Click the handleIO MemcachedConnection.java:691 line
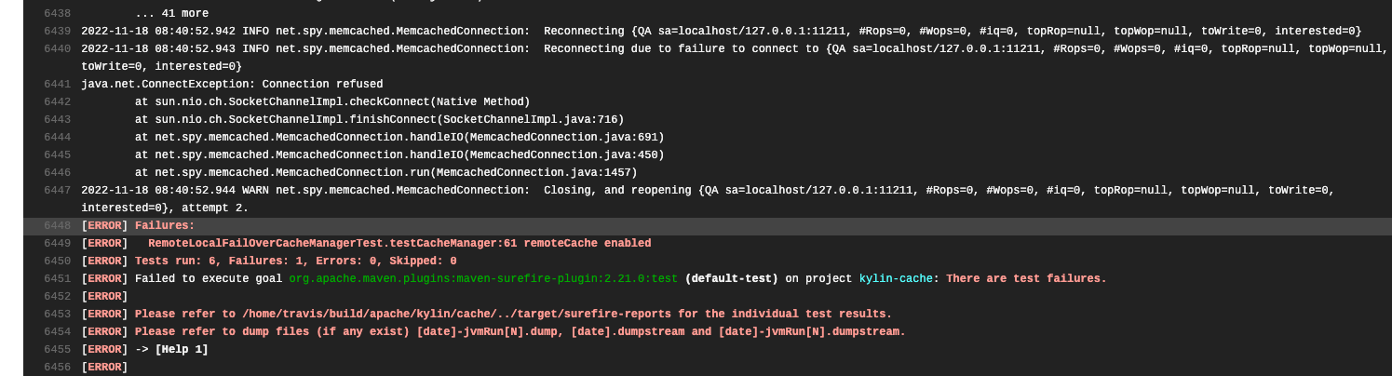Screen dimensions: 1392x376 tap(399, 138)
